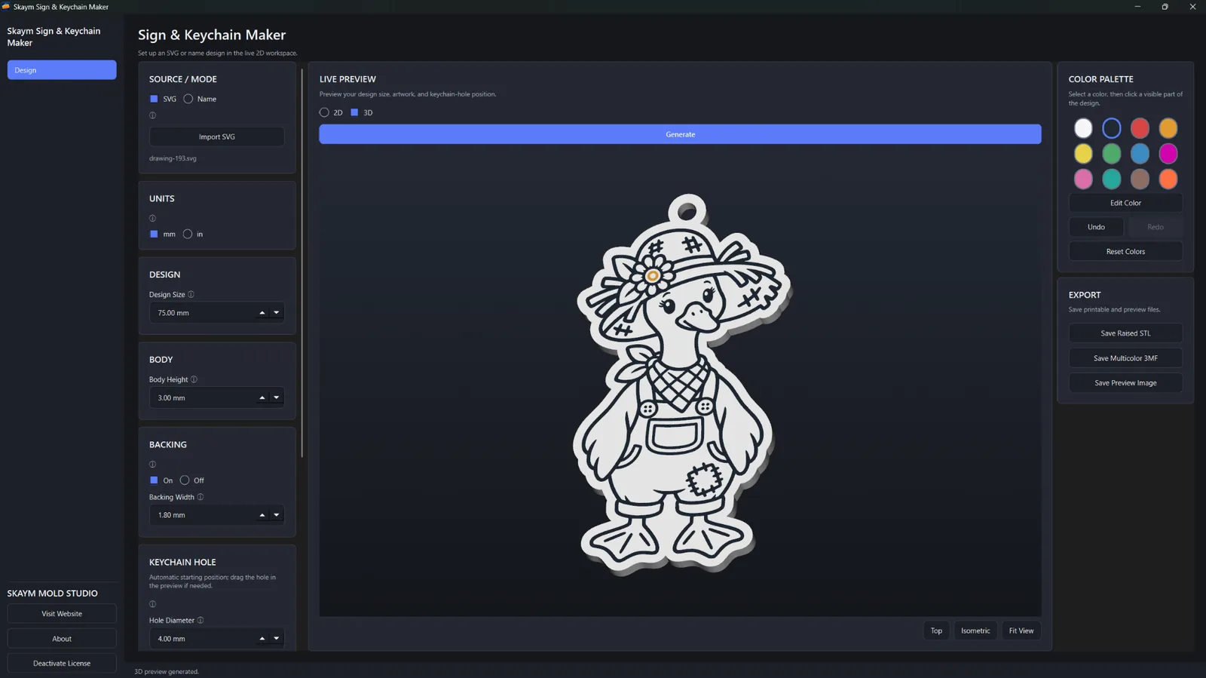Increase Backing Width with the up arrow
This screenshot has width=1206, height=678.
pyautogui.click(x=262, y=515)
